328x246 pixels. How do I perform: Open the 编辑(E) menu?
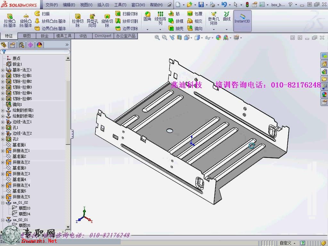69,4
